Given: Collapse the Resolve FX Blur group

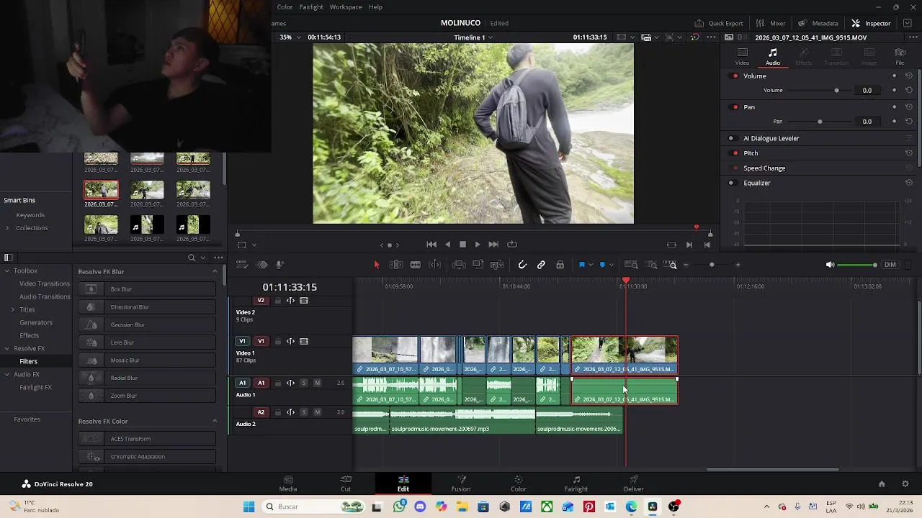Looking at the screenshot, I should click(214, 272).
